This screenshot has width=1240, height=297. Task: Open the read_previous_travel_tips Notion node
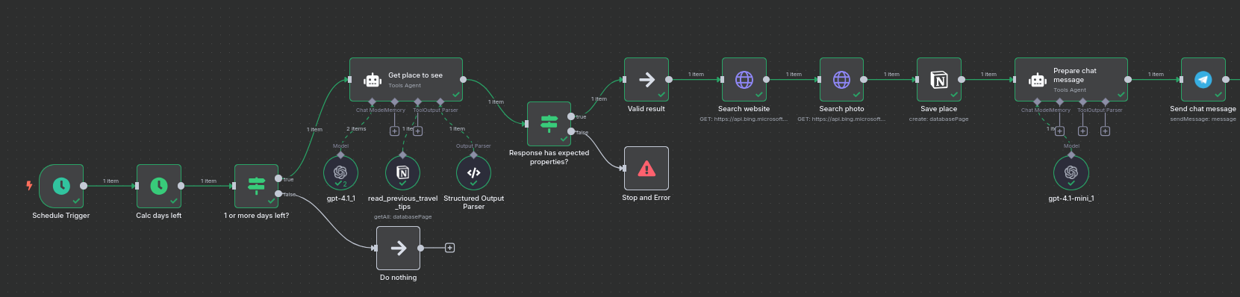(x=402, y=173)
